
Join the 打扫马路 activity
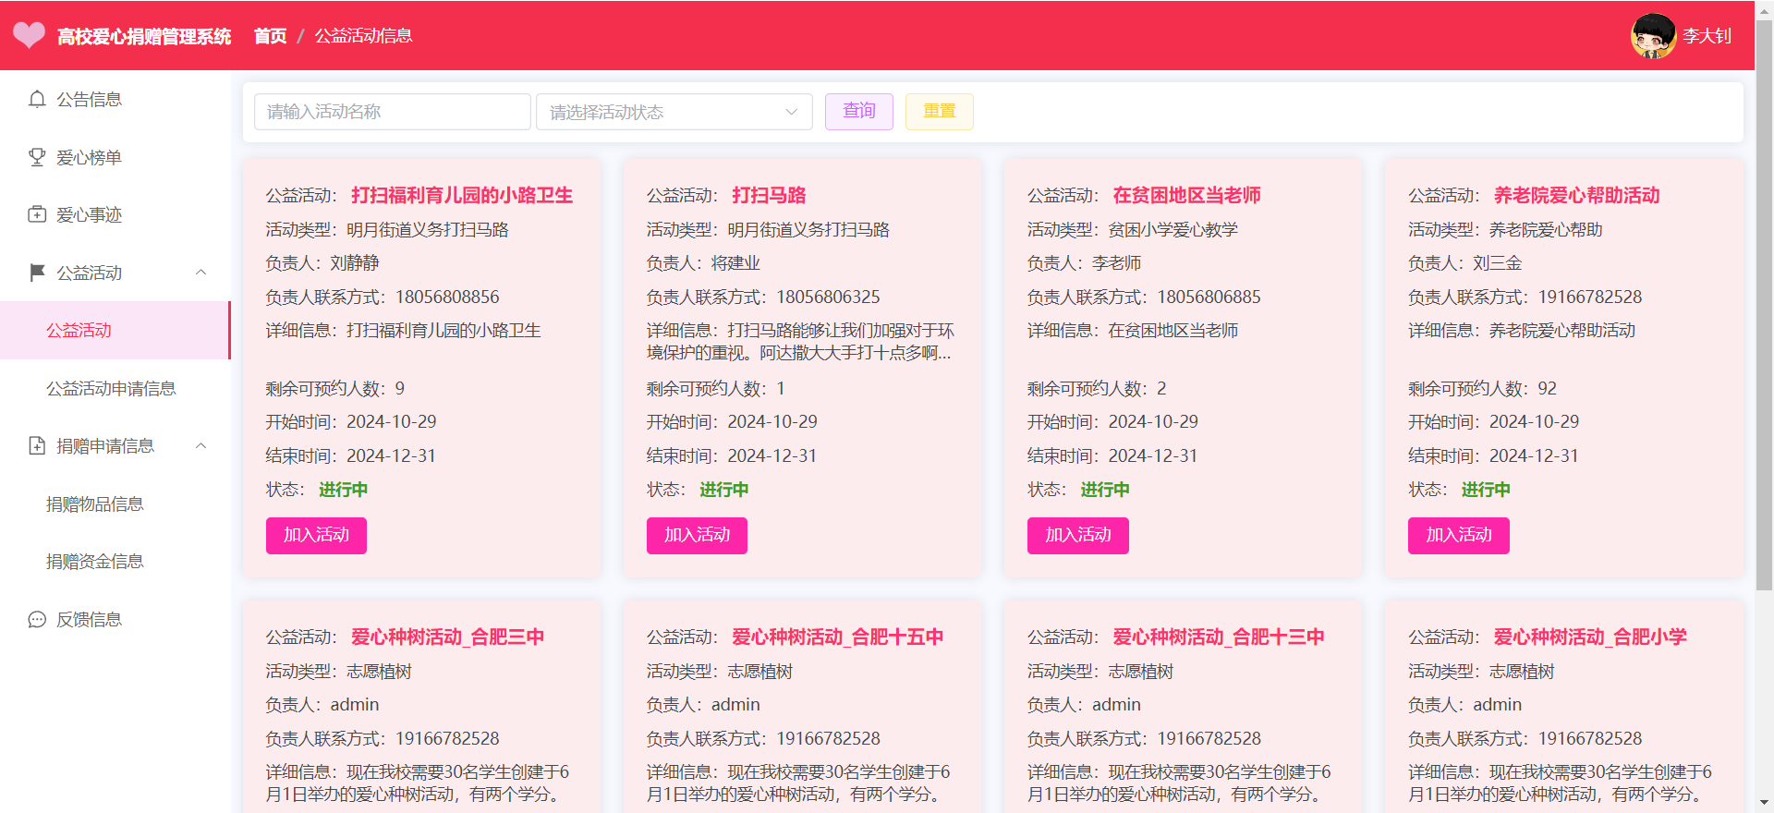697,535
